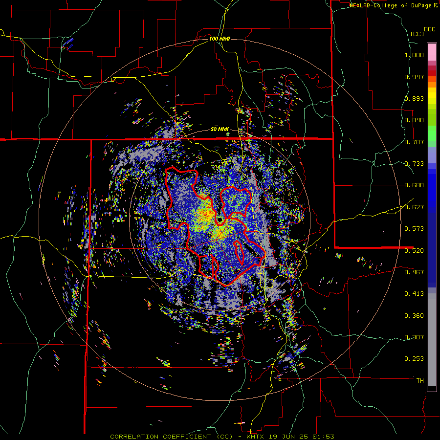Pick the bright green segment of color scale
Image resolution: width=440 pixels, height=440 pixels.
click(432, 133)
